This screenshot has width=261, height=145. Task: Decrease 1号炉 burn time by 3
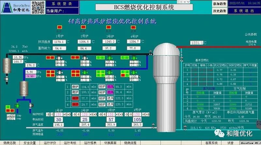(48, 114)
